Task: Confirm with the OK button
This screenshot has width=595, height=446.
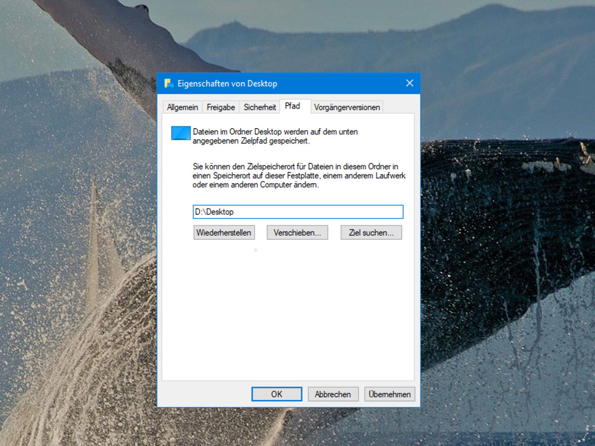Action: click(x=277, y=394)
